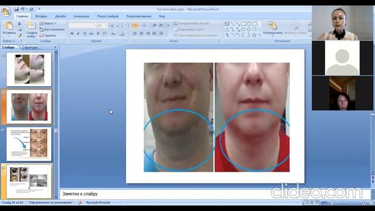Select the triangle shape in gallery

point(227,29)
